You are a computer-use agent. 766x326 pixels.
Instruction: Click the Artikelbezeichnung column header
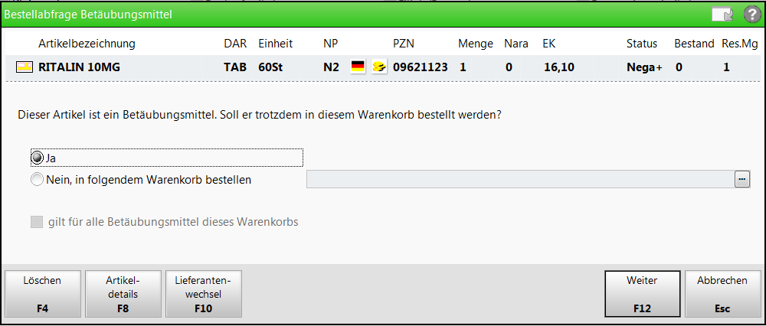coord(87,44)
